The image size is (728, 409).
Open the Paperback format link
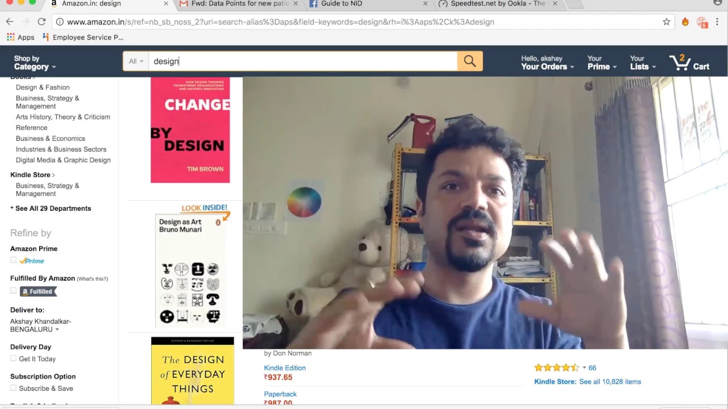click(x=280, y=394)
